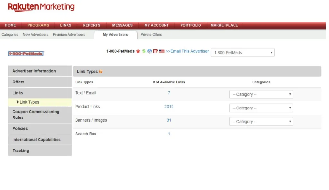Open International Capabilities in the sidebar

click(x=40, y=140)
